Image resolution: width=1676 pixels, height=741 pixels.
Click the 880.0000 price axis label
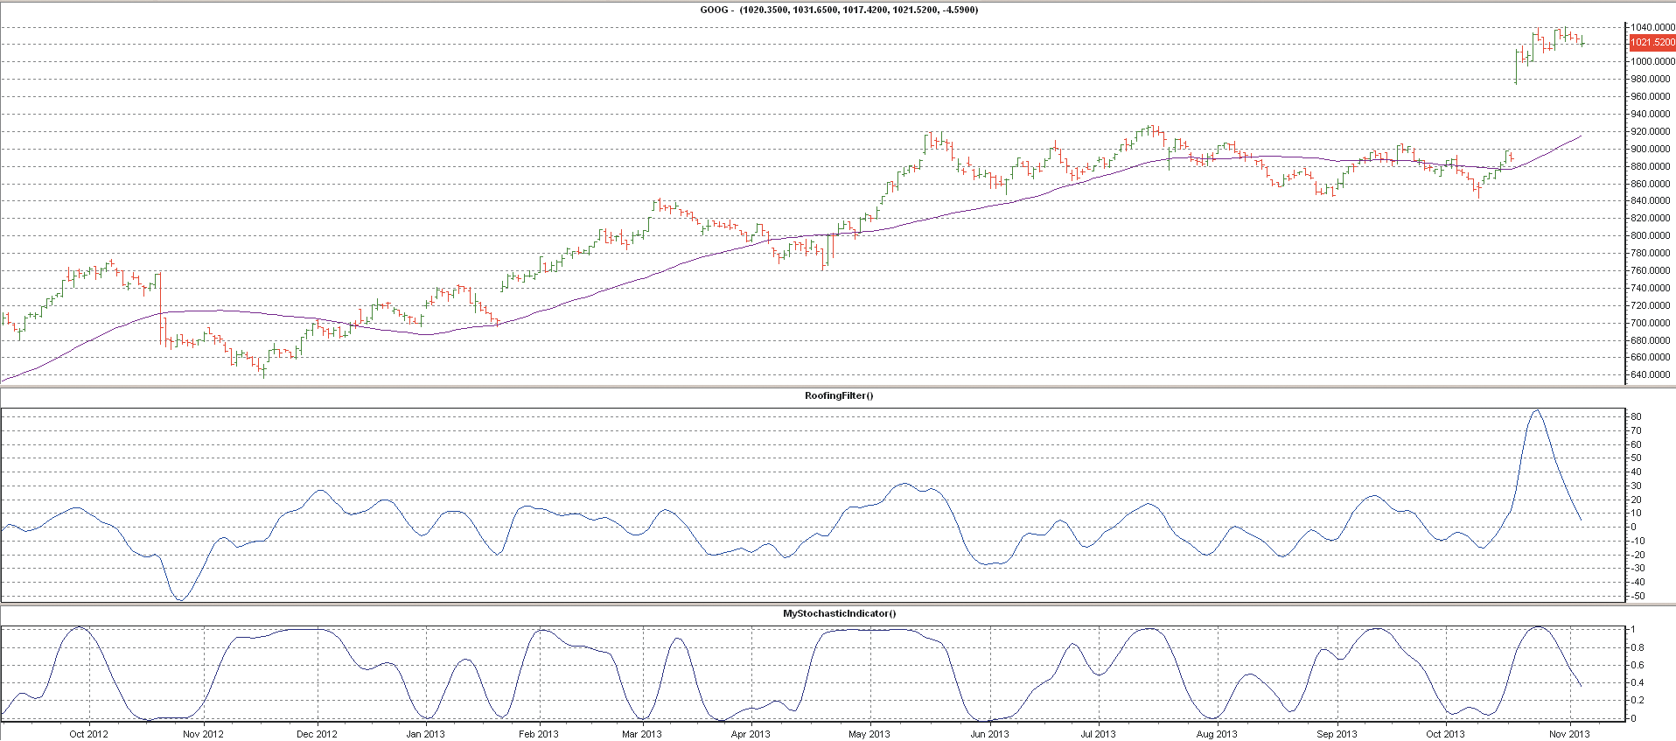(1652, 166)
